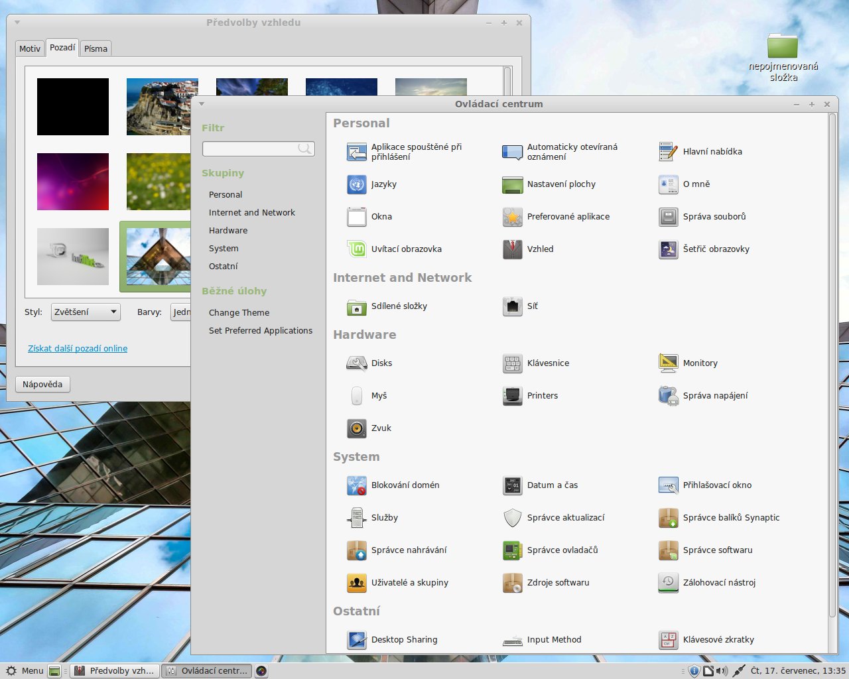Launch the Disks utility

(357, 363)
